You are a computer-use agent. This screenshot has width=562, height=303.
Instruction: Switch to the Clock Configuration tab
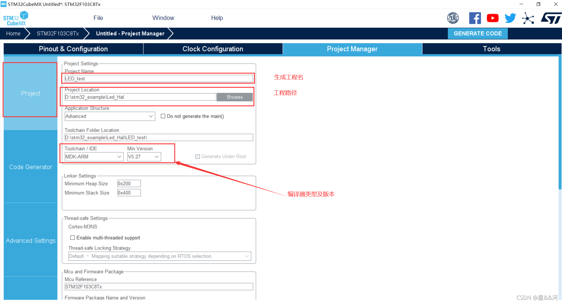point(213,49)
